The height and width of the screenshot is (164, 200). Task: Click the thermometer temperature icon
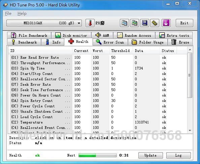90,23
